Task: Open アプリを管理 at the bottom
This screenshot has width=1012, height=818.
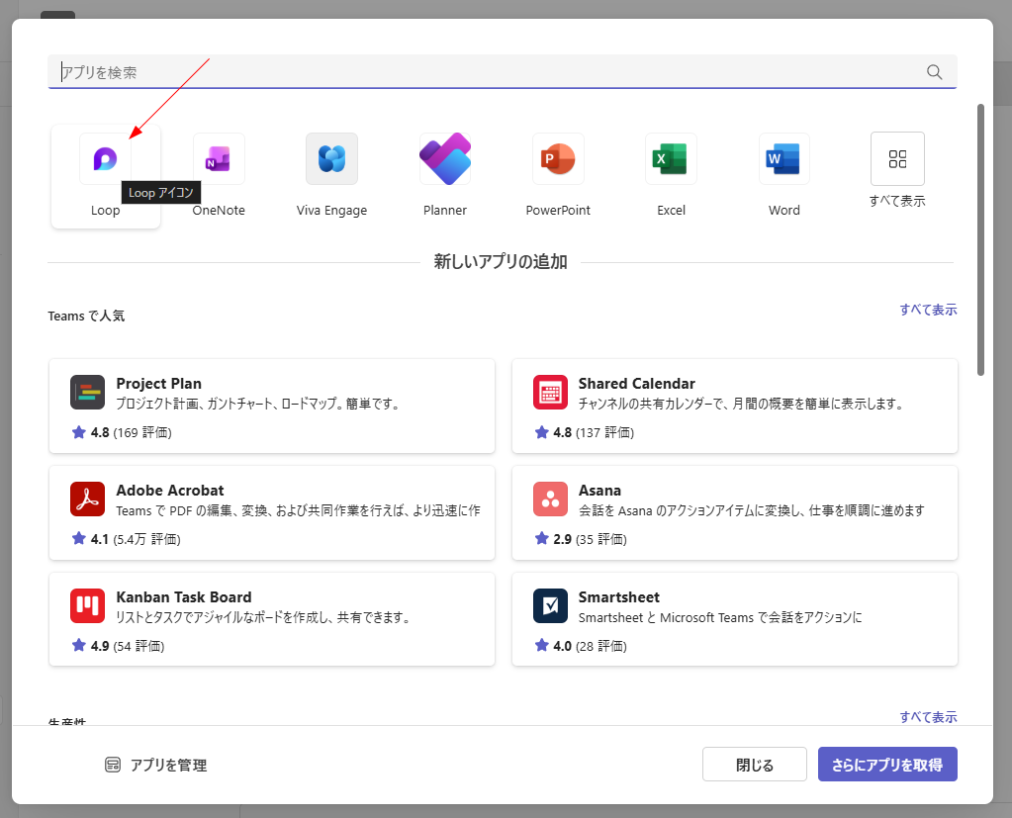Action: [x=156, y=765]
